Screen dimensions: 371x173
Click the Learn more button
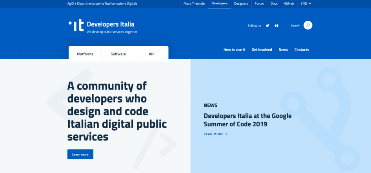tap(80, 154)
